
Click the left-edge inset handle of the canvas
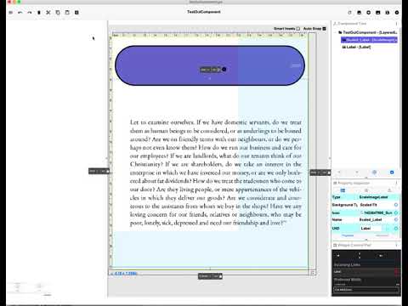pos(99,171)
